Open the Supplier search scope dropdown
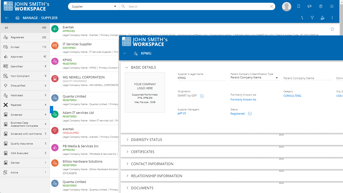This screenshot has width=343, height=193. [94, 7]
